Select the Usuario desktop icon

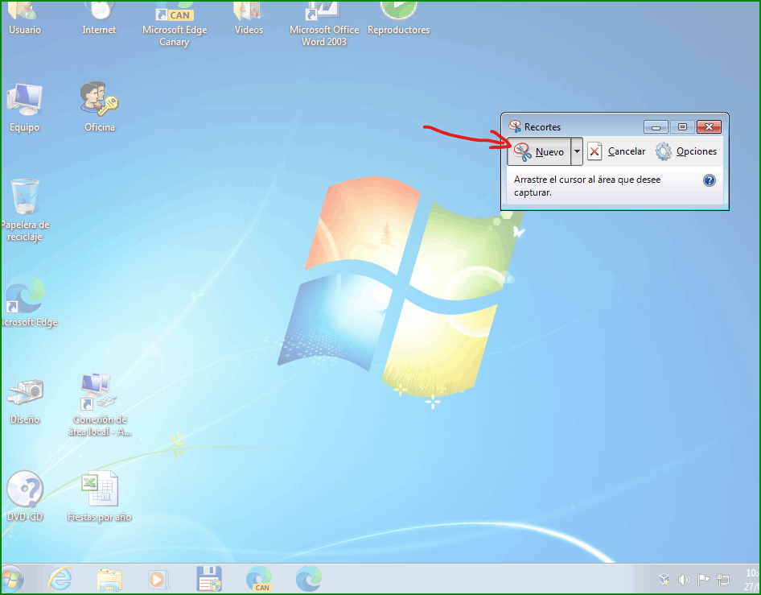[24, 19]
